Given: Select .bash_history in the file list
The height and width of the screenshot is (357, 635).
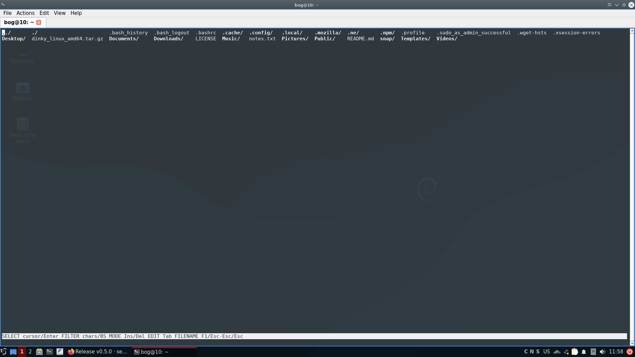Looking at the screenshot, I should (x=129, y=33).
